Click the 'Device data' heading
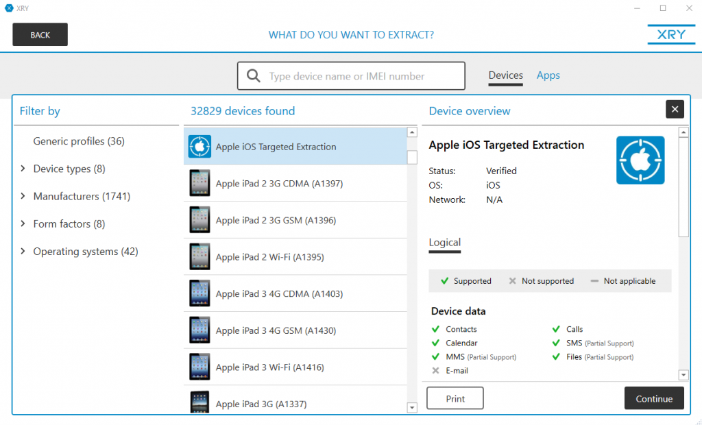 pos(458,311)
